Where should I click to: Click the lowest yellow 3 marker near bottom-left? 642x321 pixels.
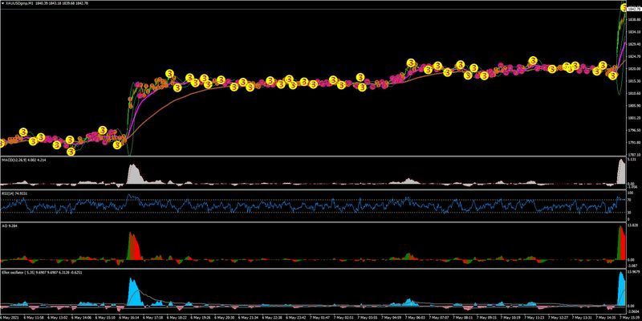tap(71, 151)
